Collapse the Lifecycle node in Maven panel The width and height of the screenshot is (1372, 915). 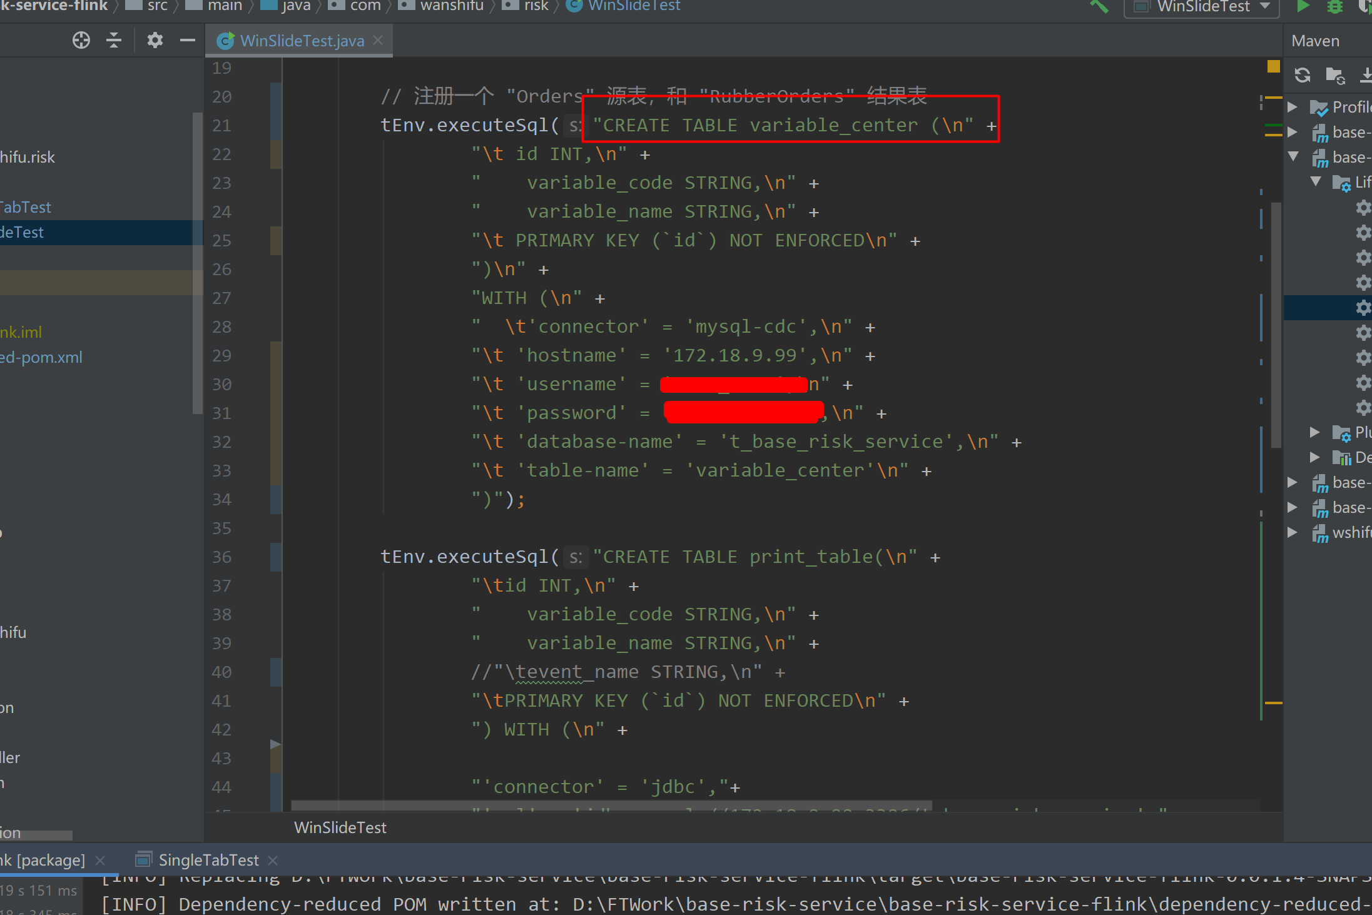click(x=1315, y=182)
